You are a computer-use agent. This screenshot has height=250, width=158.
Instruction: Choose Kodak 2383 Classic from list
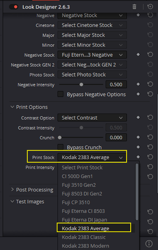[84, 237]
